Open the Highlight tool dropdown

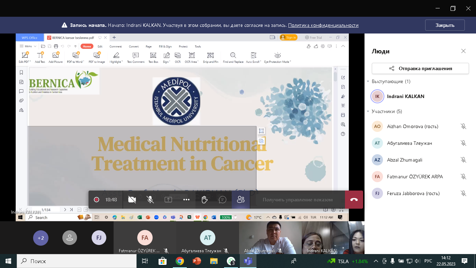pyautogui.click(x=116, y=58)
